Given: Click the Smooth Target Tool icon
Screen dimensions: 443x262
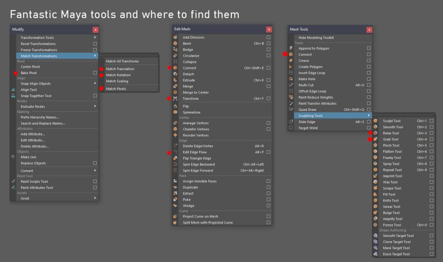Looking at the screenshot, I should pyautogui.click(x=376, y=236).
